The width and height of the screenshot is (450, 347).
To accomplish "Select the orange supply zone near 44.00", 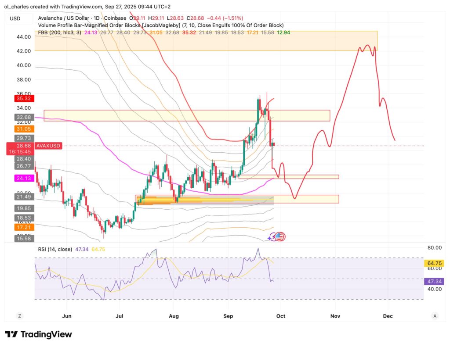I will point(206,41).
